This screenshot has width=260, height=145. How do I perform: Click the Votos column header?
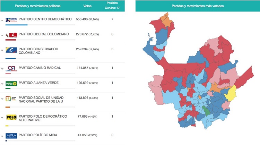point(87,6)
